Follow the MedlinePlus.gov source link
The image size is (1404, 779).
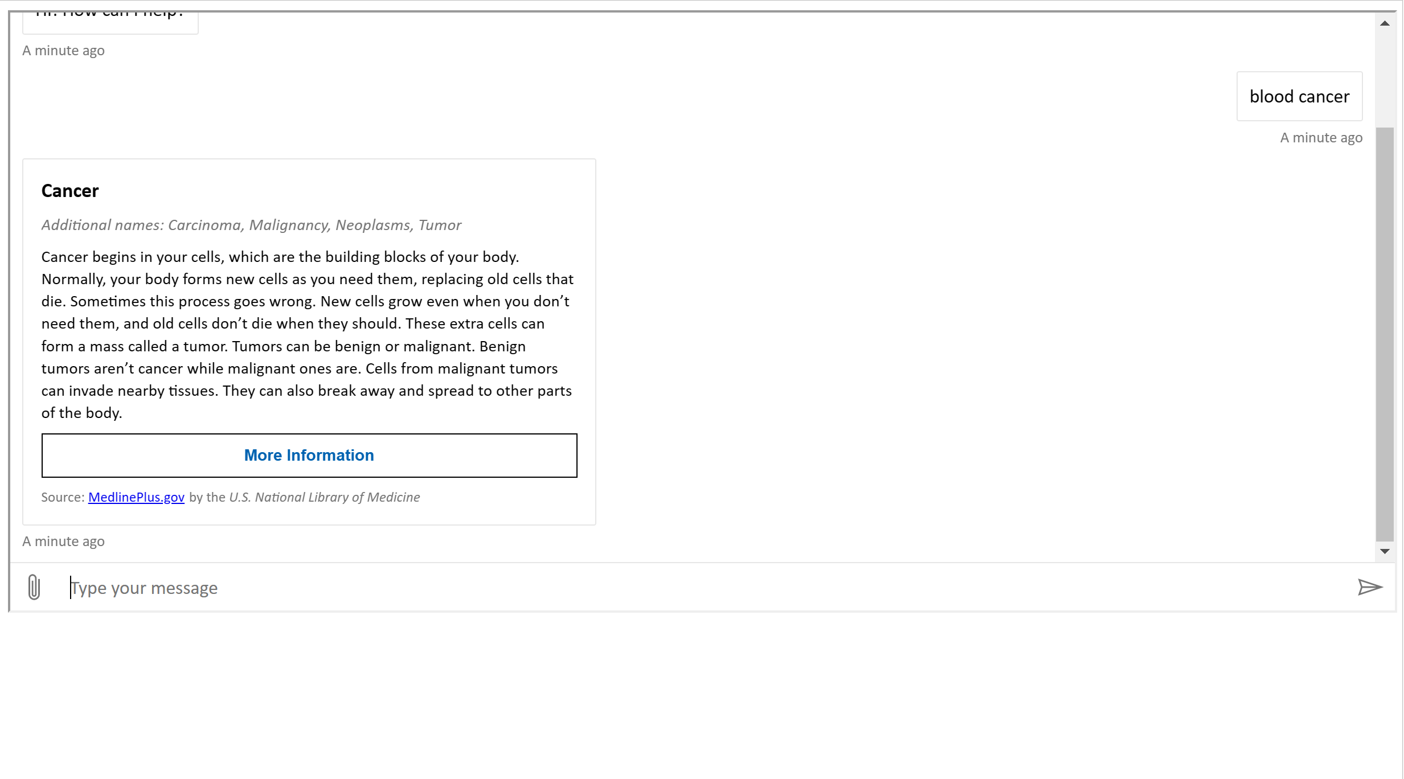tap(136, 497)
